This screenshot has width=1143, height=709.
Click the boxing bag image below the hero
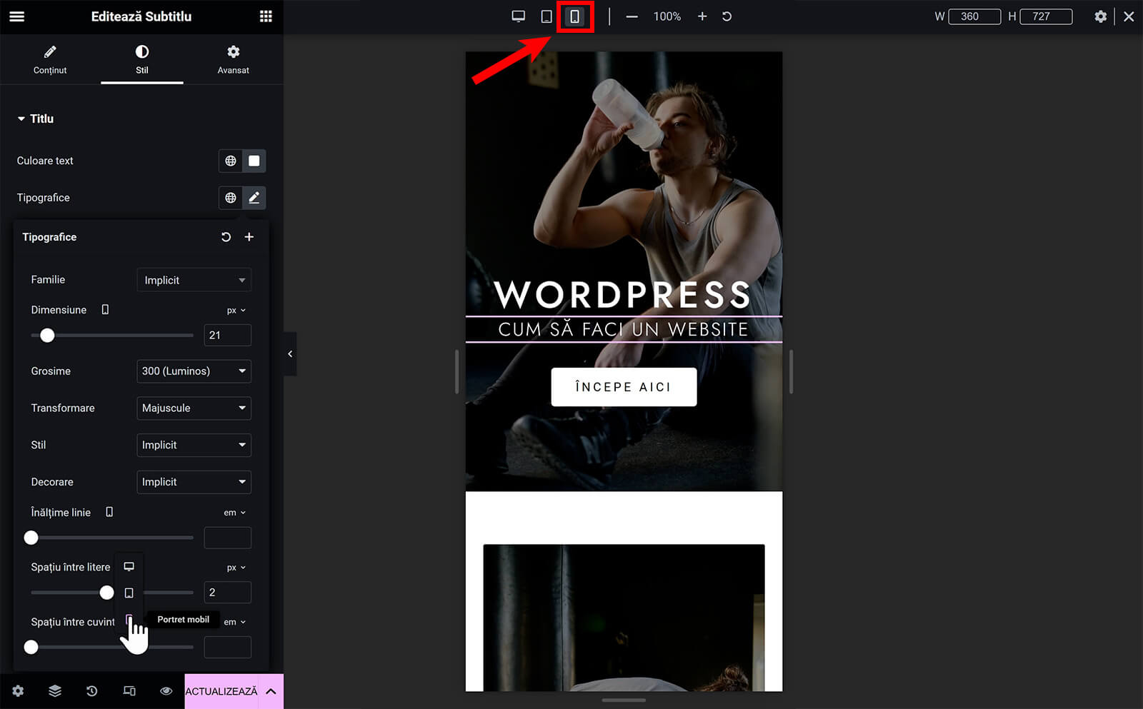coord(624,618)
